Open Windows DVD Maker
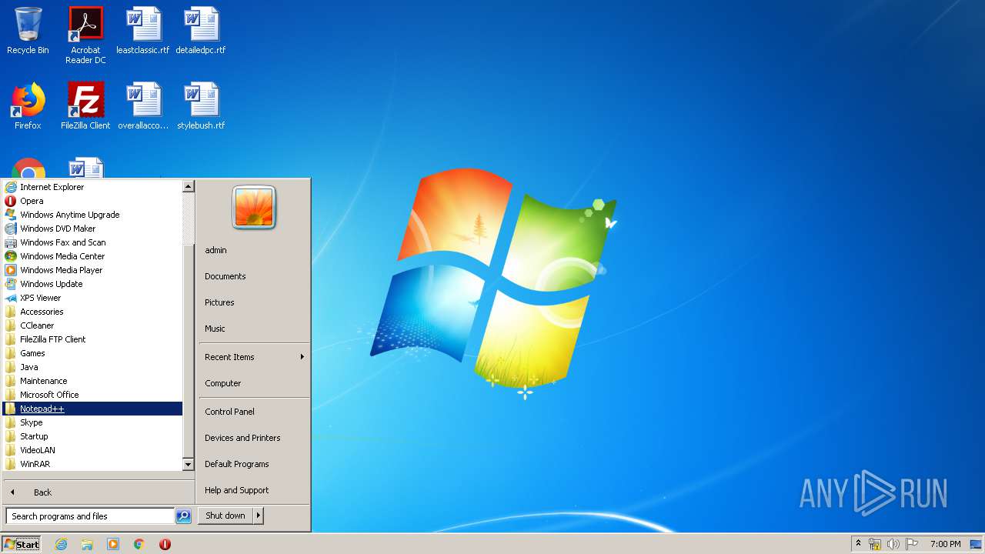 pyautogui.click(x=92, y=229)
